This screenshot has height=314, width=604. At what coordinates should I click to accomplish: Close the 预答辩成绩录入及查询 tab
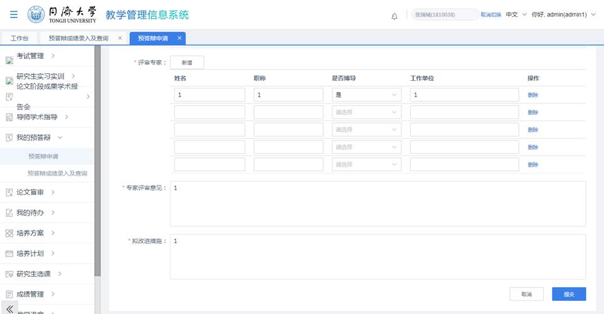[120, 38]
